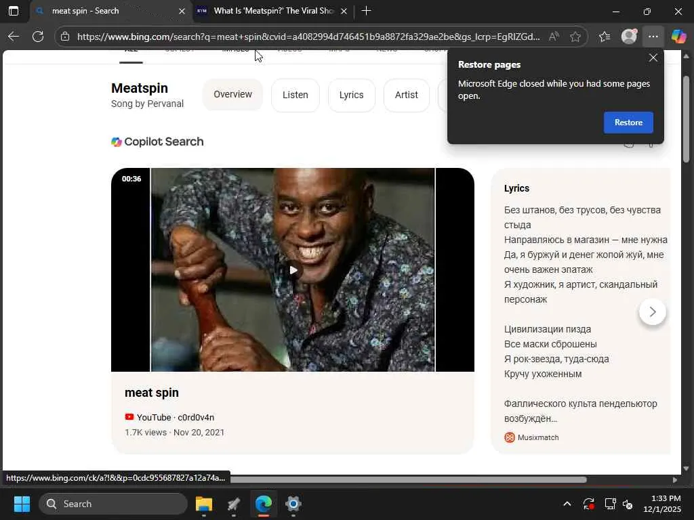This screenshot has height=520, width=694.
Task: Open the tab actions menu icon
Action: click(x=14, y=11)
